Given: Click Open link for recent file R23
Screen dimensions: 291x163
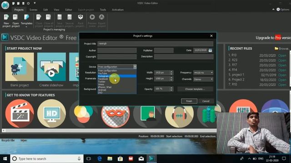Looking at the screenshot, I should (282, 60).
